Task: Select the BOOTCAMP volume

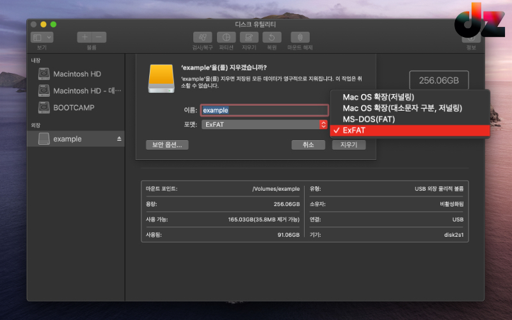Action: coord(74,108)
